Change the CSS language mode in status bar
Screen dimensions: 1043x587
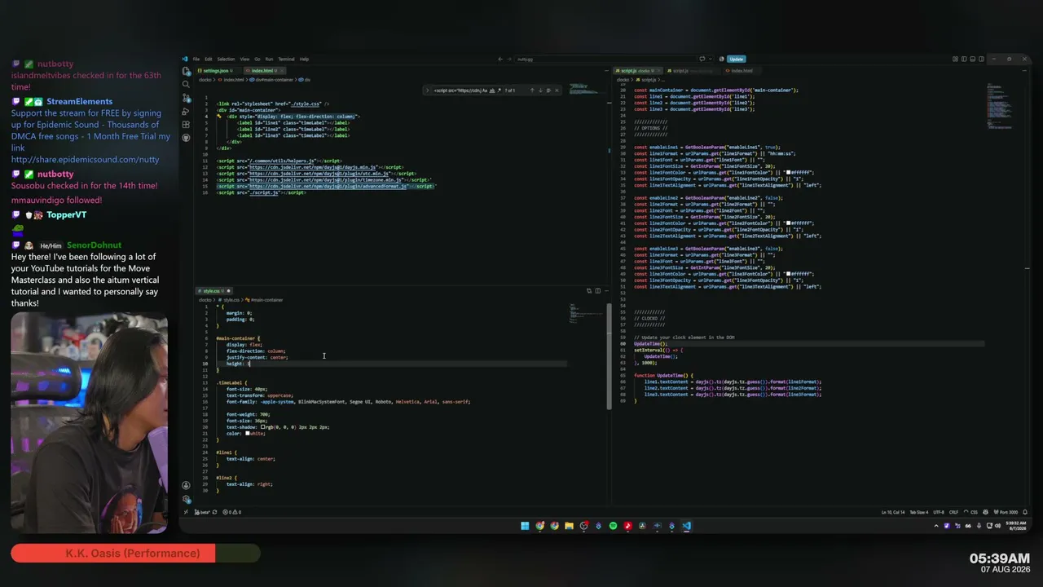[975, 512]
